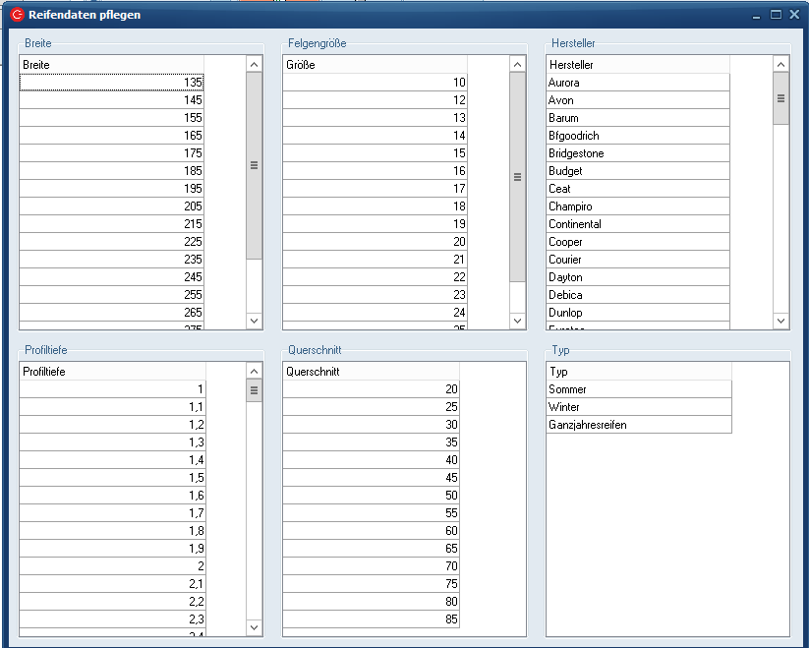The width and height of the screenshot is (809, 648).
Task: Click the Querschnitt column header
Action: tap(371, 372)
